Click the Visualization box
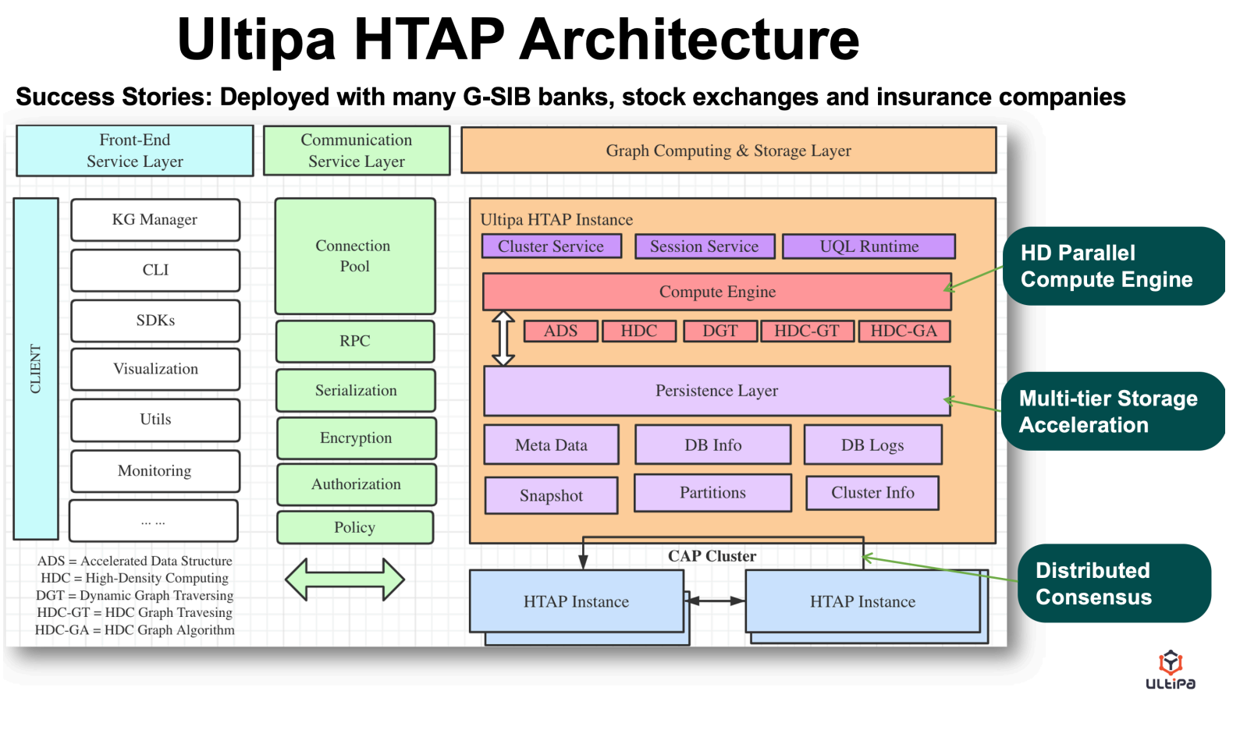The width and height of the screenshot is (1240, 730). coord(155,369)
